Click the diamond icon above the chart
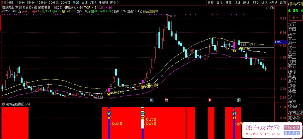This screenshot has width=303, height=139. (267, 8)
